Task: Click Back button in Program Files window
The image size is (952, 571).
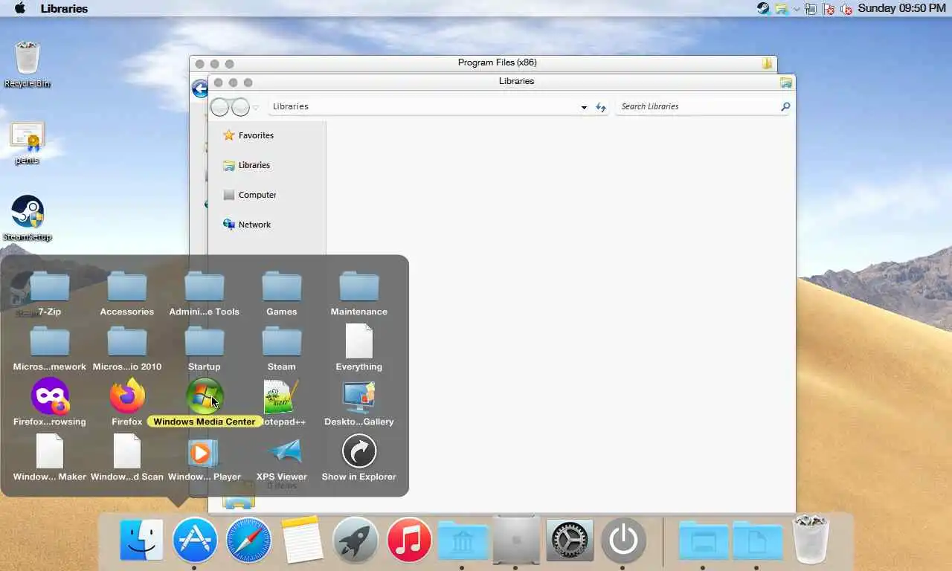Action: coord(199,89)
